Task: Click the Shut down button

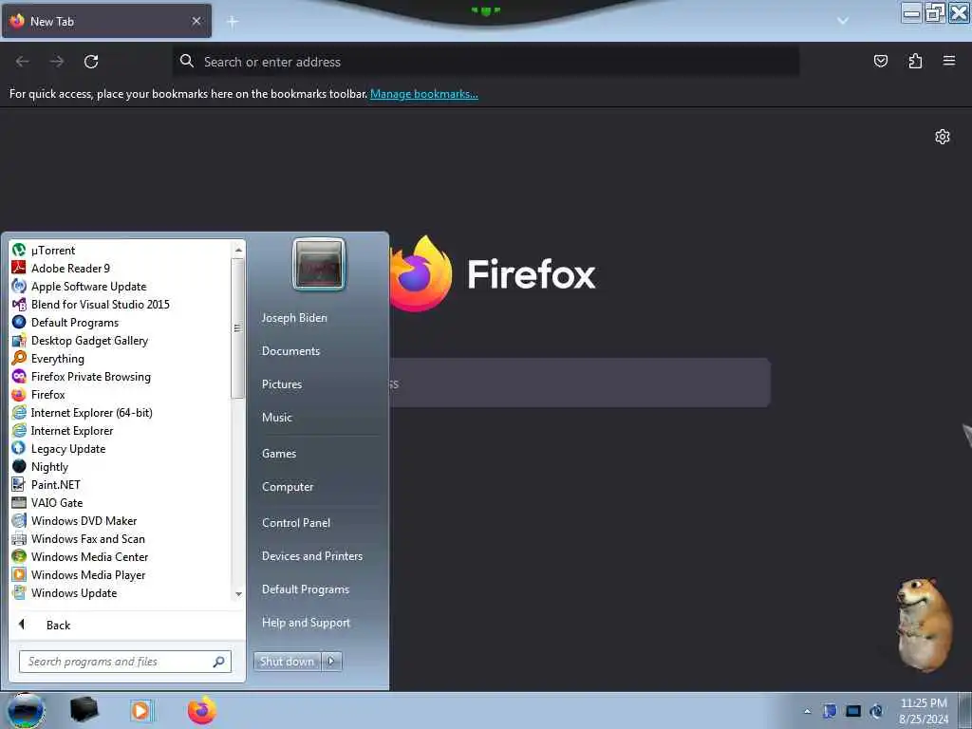Action: (x=287, y=662)
